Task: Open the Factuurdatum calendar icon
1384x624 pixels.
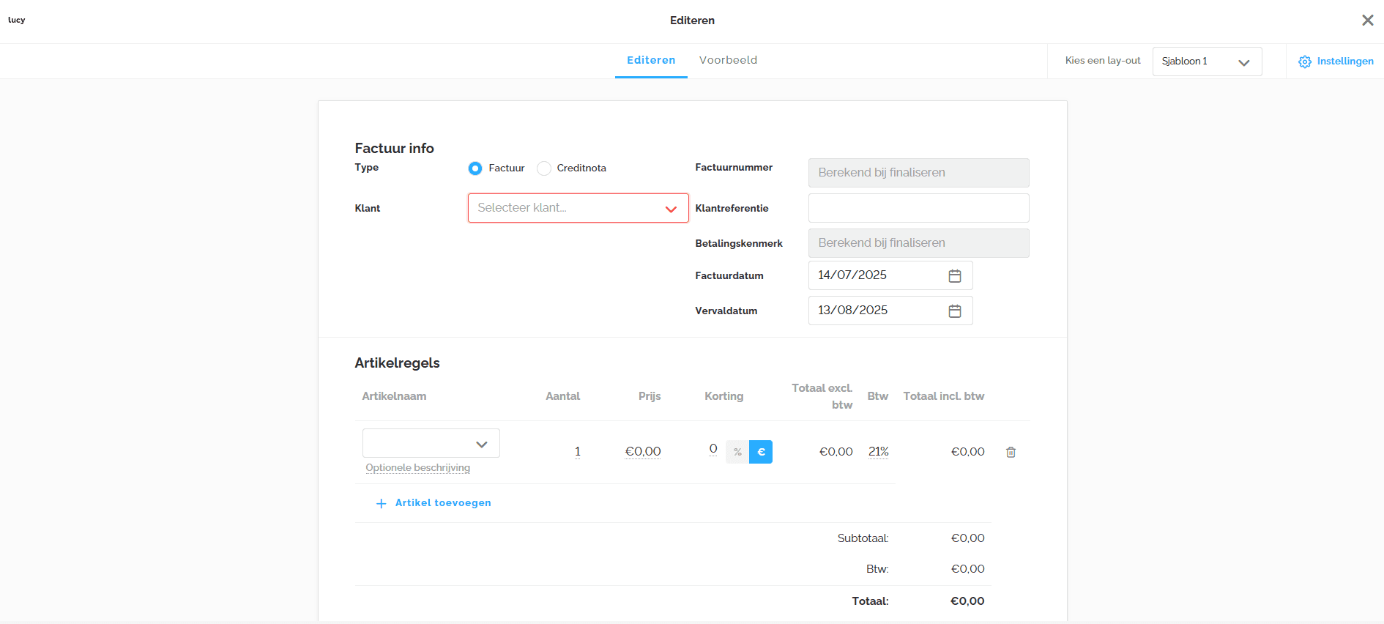Action: tap(955, 275)
